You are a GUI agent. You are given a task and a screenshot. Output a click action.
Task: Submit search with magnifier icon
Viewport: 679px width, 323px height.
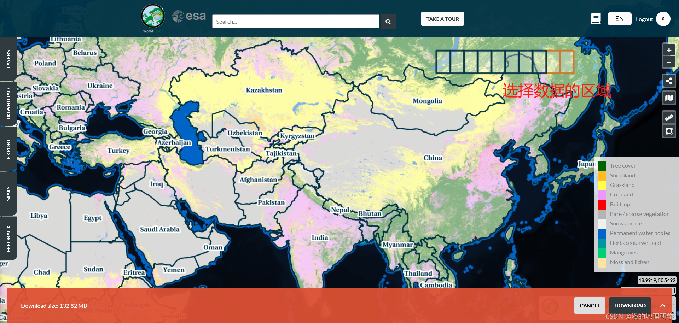(388, 22)
